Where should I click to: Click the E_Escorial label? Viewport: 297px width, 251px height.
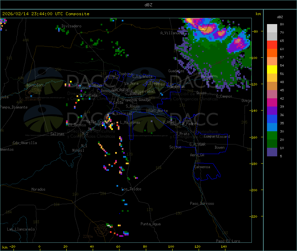(122, 113)
